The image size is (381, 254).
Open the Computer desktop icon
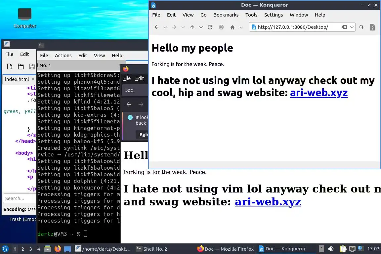[x=25, y=18]
